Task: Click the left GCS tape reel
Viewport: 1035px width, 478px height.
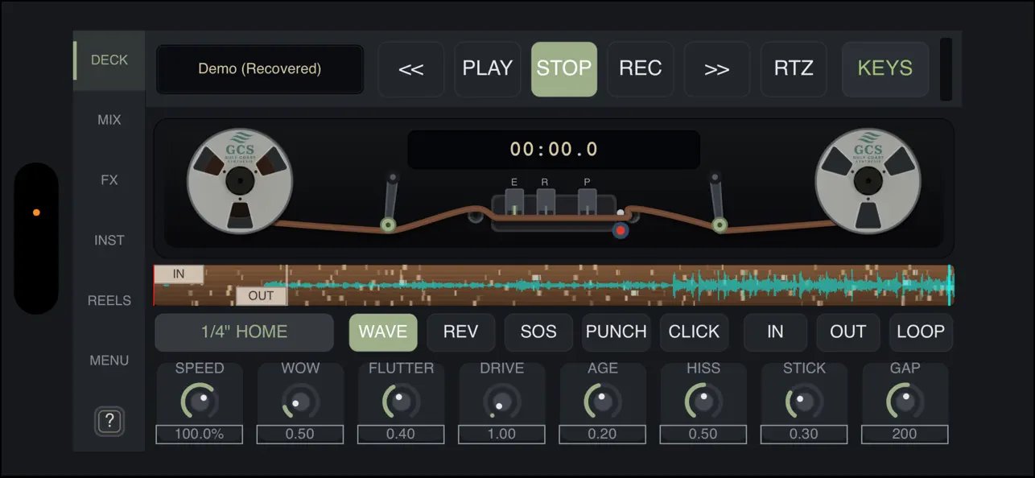Action: 240,180
